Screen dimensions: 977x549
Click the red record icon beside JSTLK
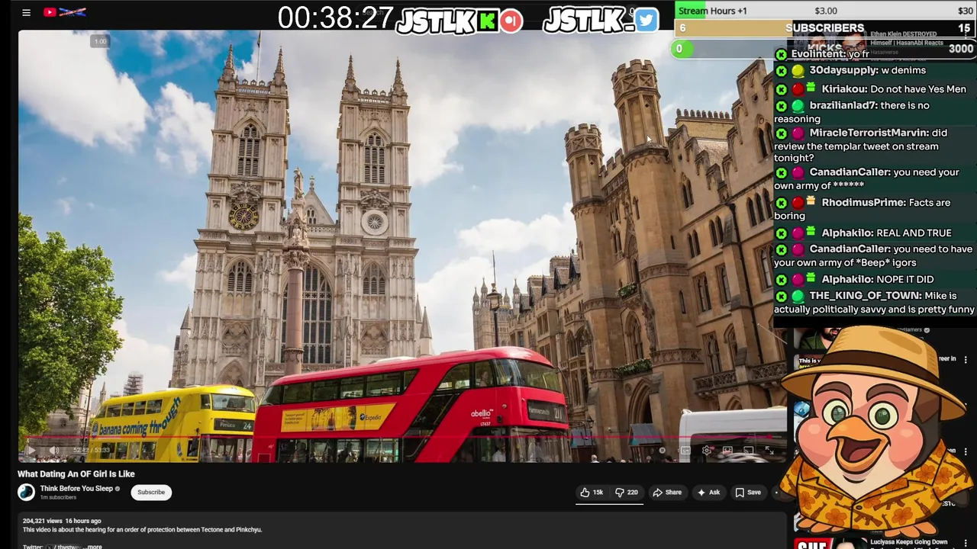[x=511, y=21]
